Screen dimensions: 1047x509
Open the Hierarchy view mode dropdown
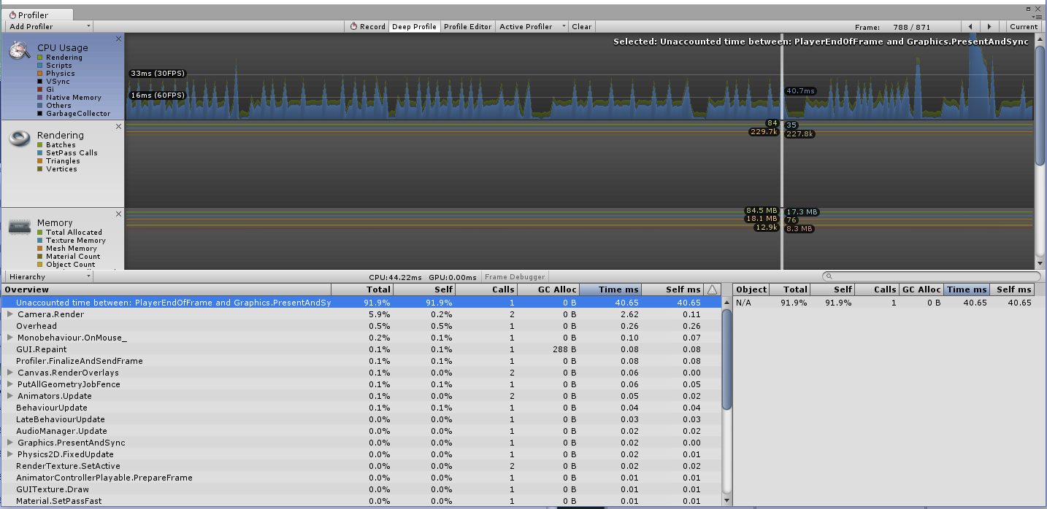47,276
